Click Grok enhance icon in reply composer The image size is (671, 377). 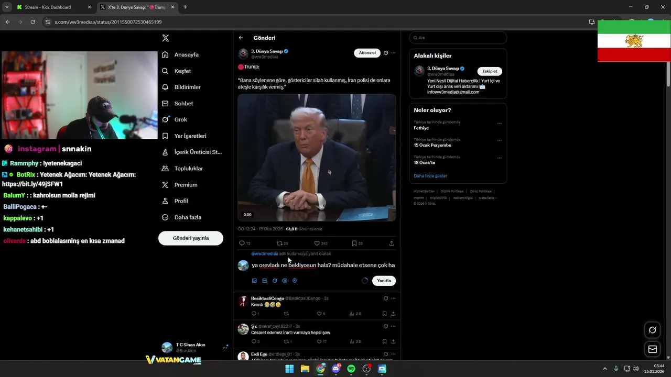tap(275, 281)
